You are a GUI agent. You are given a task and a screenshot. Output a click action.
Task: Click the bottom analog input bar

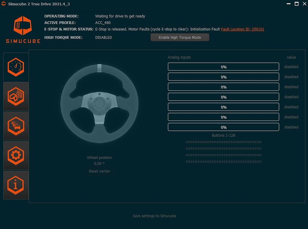[x=223, y=127]
